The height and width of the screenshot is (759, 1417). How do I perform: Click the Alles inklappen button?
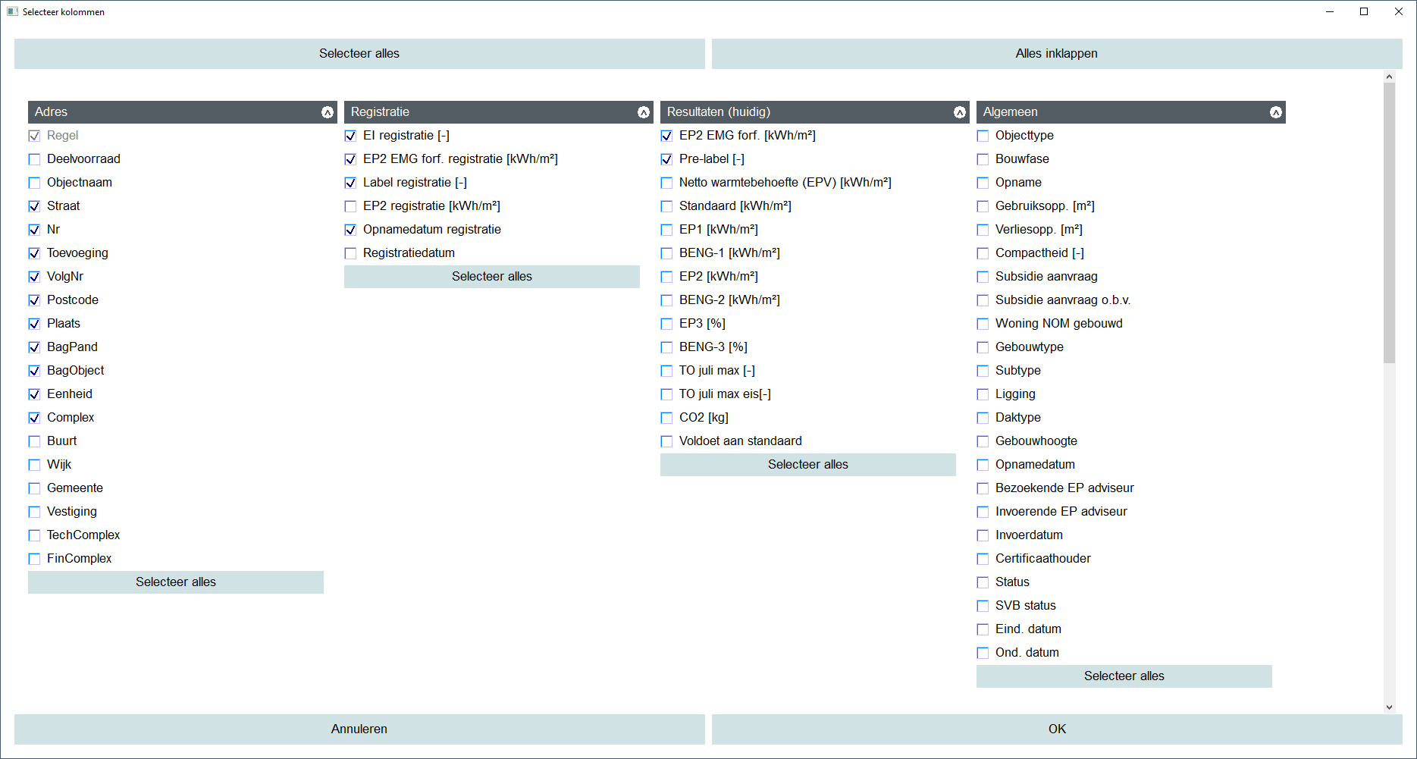point(1057,54)
